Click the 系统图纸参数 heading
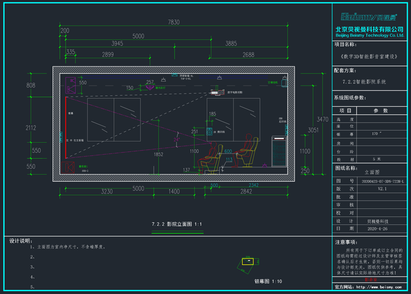This screenshot has width=411, height=294. click(x=350, y=98)
